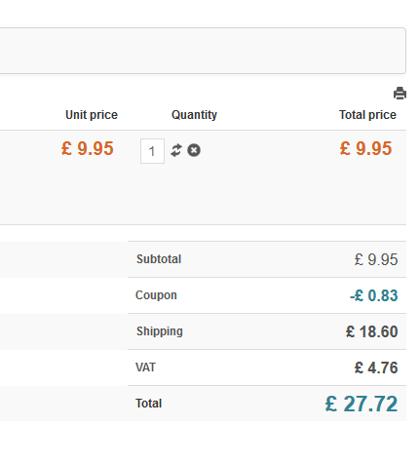
Task: Click the VAT label
Action: pyautogui.click(x=145, y=367)
